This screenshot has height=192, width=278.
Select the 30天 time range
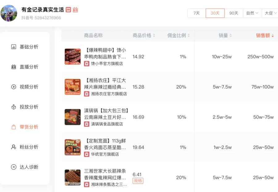[215, 13]
